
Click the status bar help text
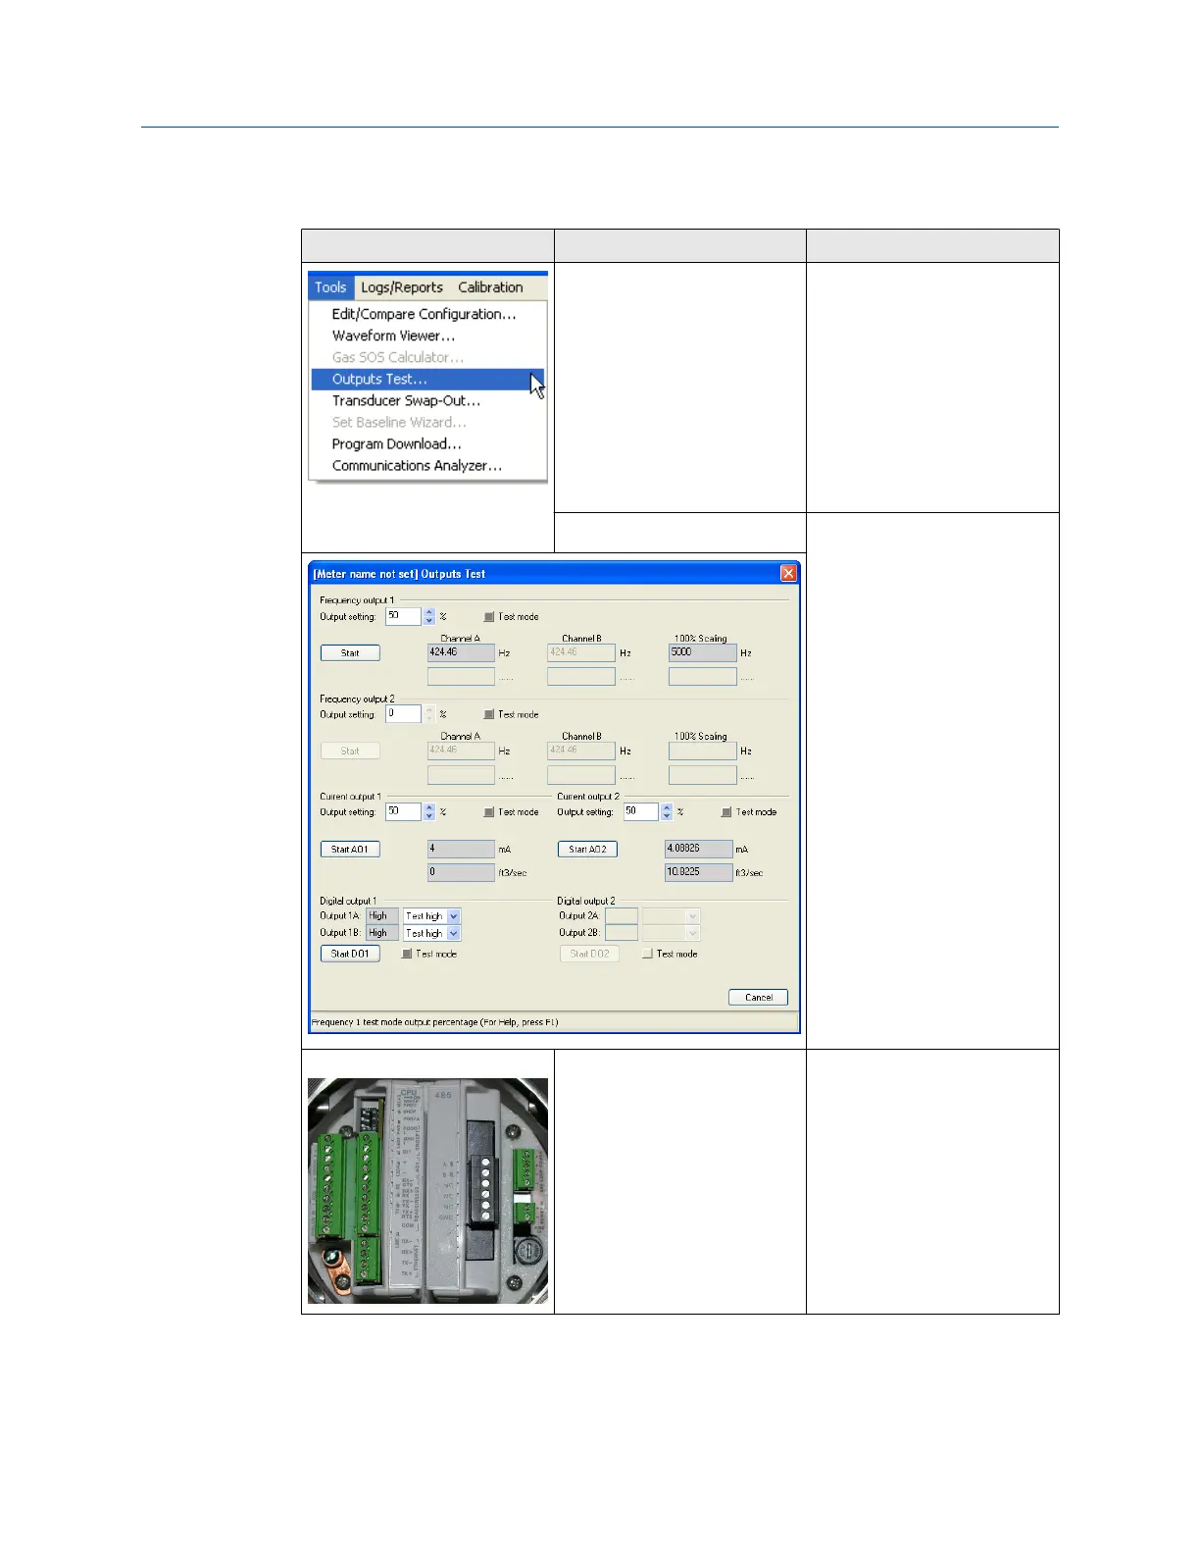click(434, 1022)
